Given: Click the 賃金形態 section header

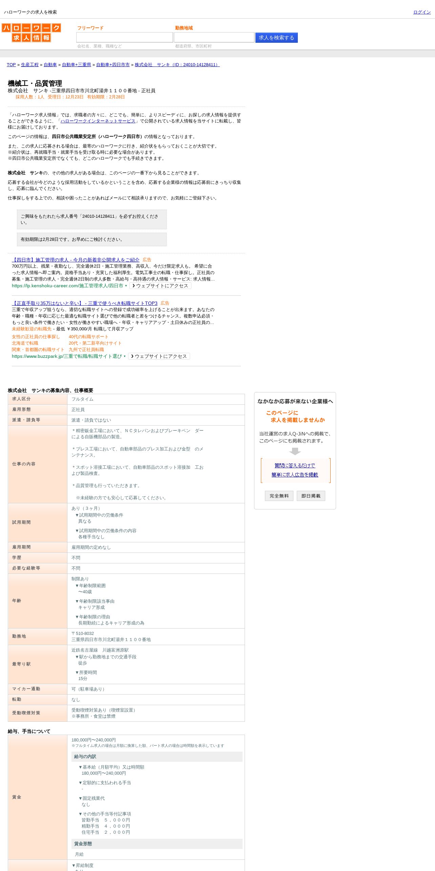Looking at the screenshot, I should pos(157,844).
